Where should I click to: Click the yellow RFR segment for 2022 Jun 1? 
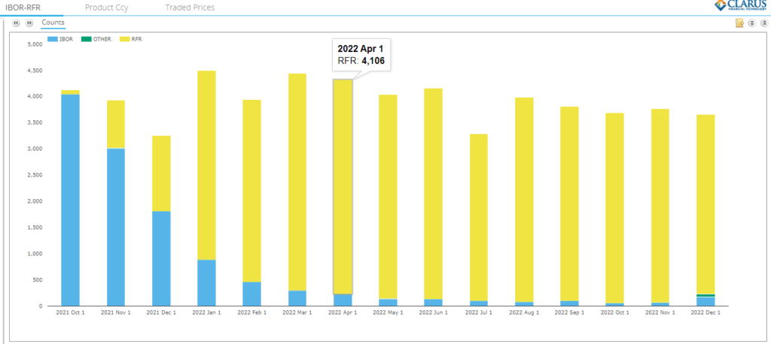click(x=433, y=194)
